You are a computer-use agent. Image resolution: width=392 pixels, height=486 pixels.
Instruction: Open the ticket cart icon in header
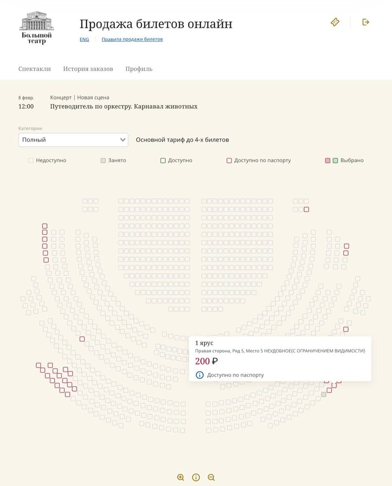335,22
